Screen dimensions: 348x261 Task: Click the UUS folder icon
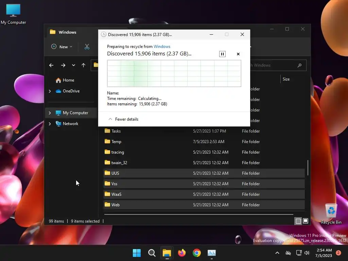pyautogui.click(x=107, y=173)
